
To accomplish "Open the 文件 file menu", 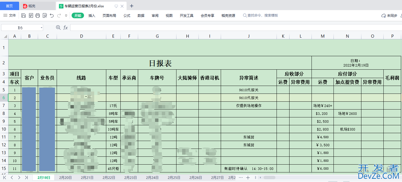I will pos(10,15).
